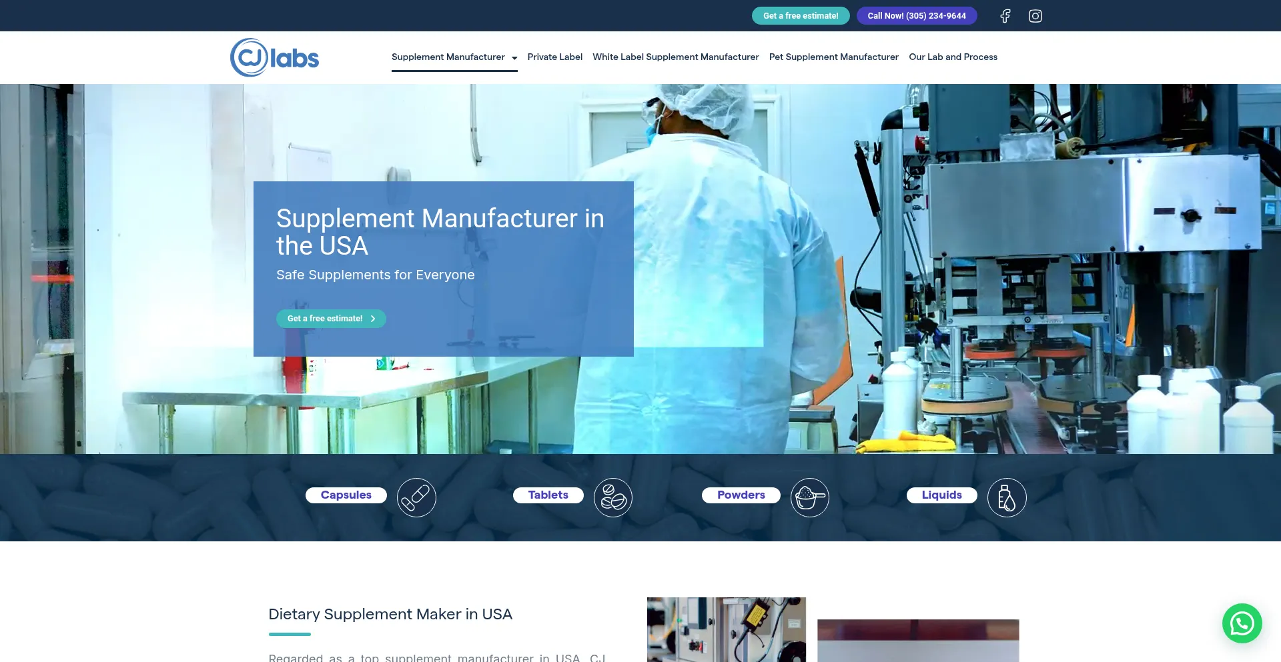Click the Capsules pill-shaped label

pyautogui.click(x=346, y=495)
